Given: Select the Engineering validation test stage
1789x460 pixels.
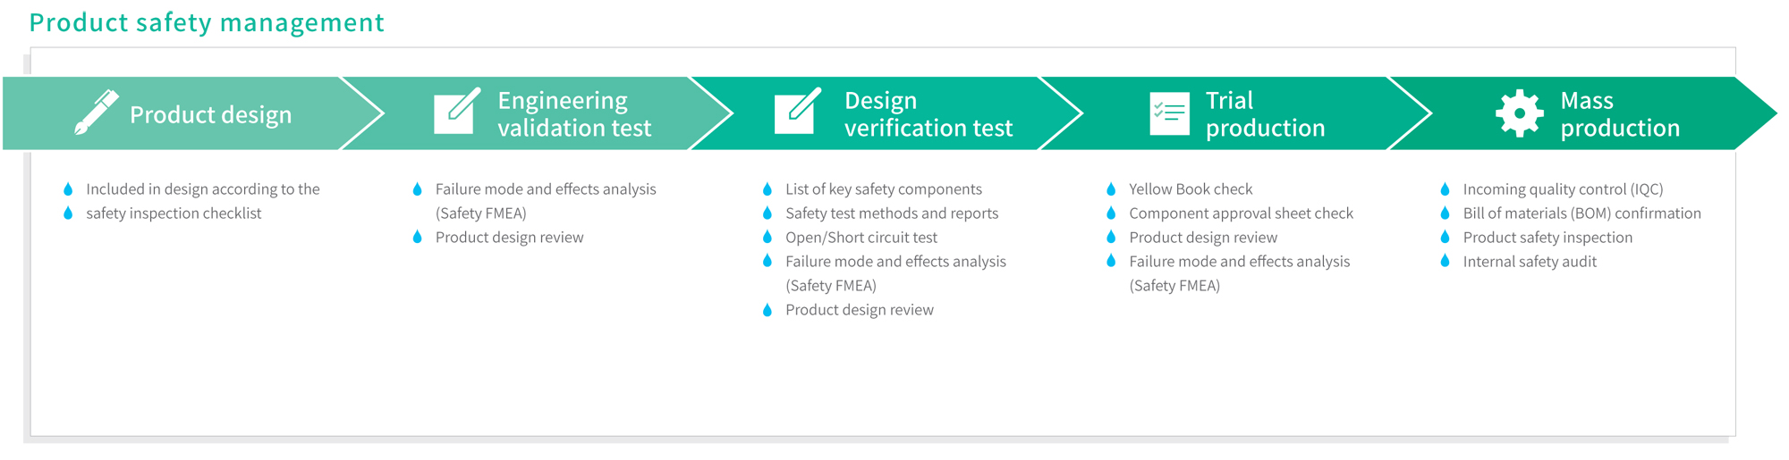Looking at the screenshot, I should point(574,114).
